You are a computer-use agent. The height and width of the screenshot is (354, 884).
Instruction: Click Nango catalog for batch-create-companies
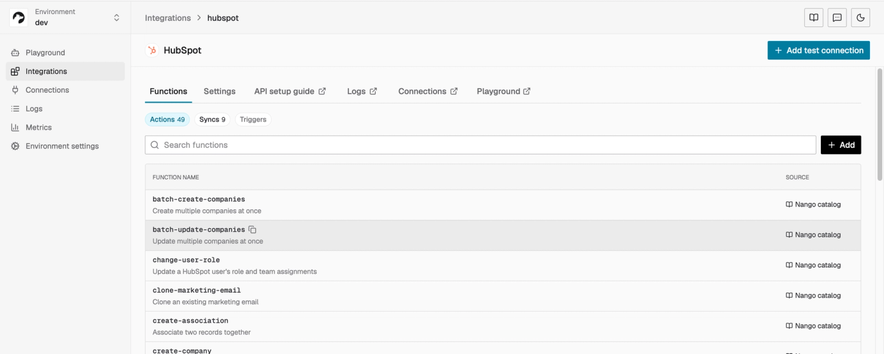pyautogui.click(x=813, y=204)
